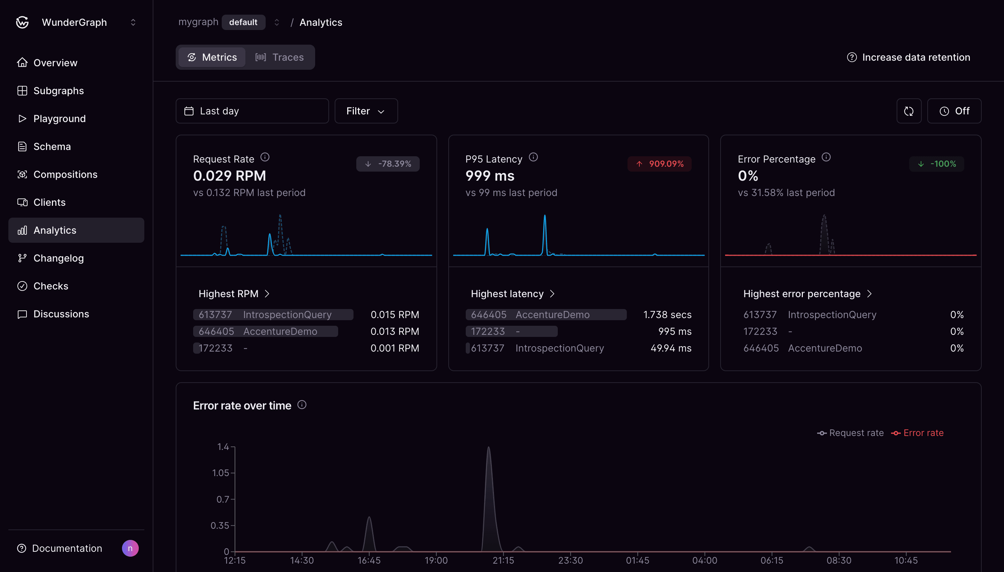Click the Checks checkmark icon
This screenshot has width=1004, height=572.
22,286
